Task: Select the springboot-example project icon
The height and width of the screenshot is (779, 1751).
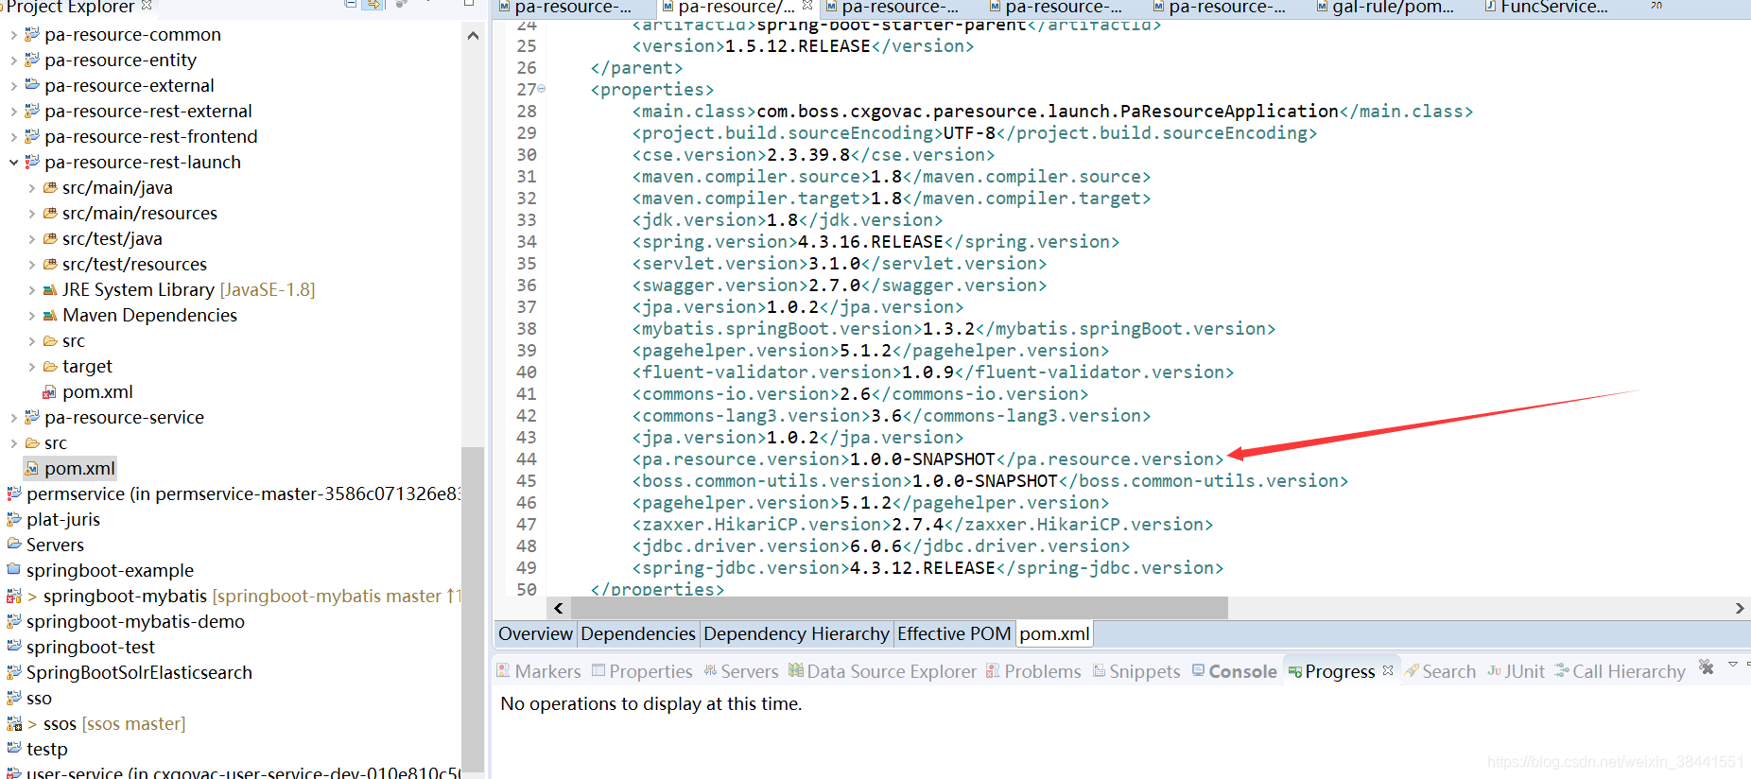Action: point(14,570)
